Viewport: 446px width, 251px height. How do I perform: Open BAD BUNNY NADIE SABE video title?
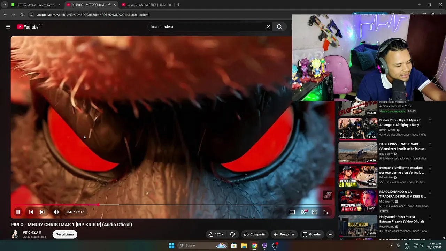(x=402, y=146)
